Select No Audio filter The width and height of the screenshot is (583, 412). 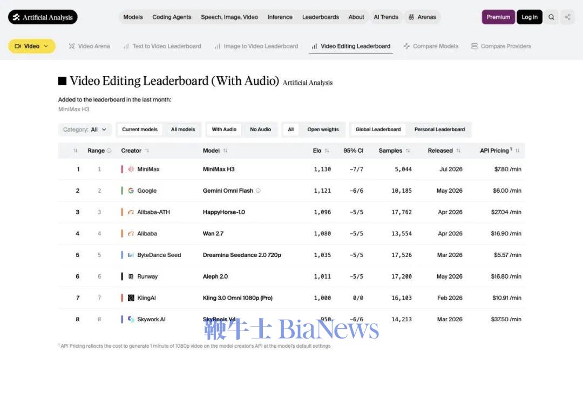[x=260, y=130]
